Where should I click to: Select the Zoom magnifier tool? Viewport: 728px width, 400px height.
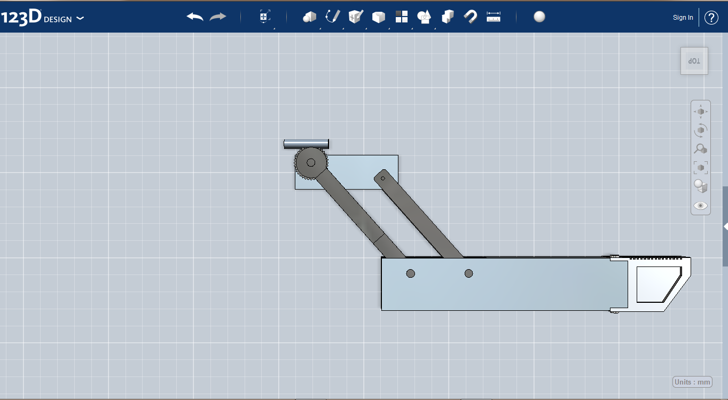coord(701,149)
